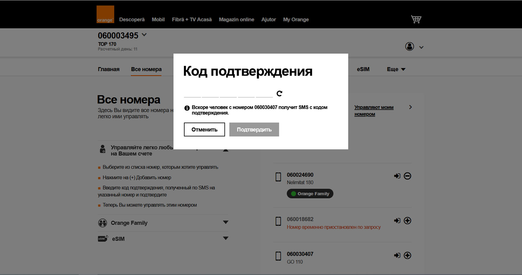Click login arrow icon for 060018682

397,221
